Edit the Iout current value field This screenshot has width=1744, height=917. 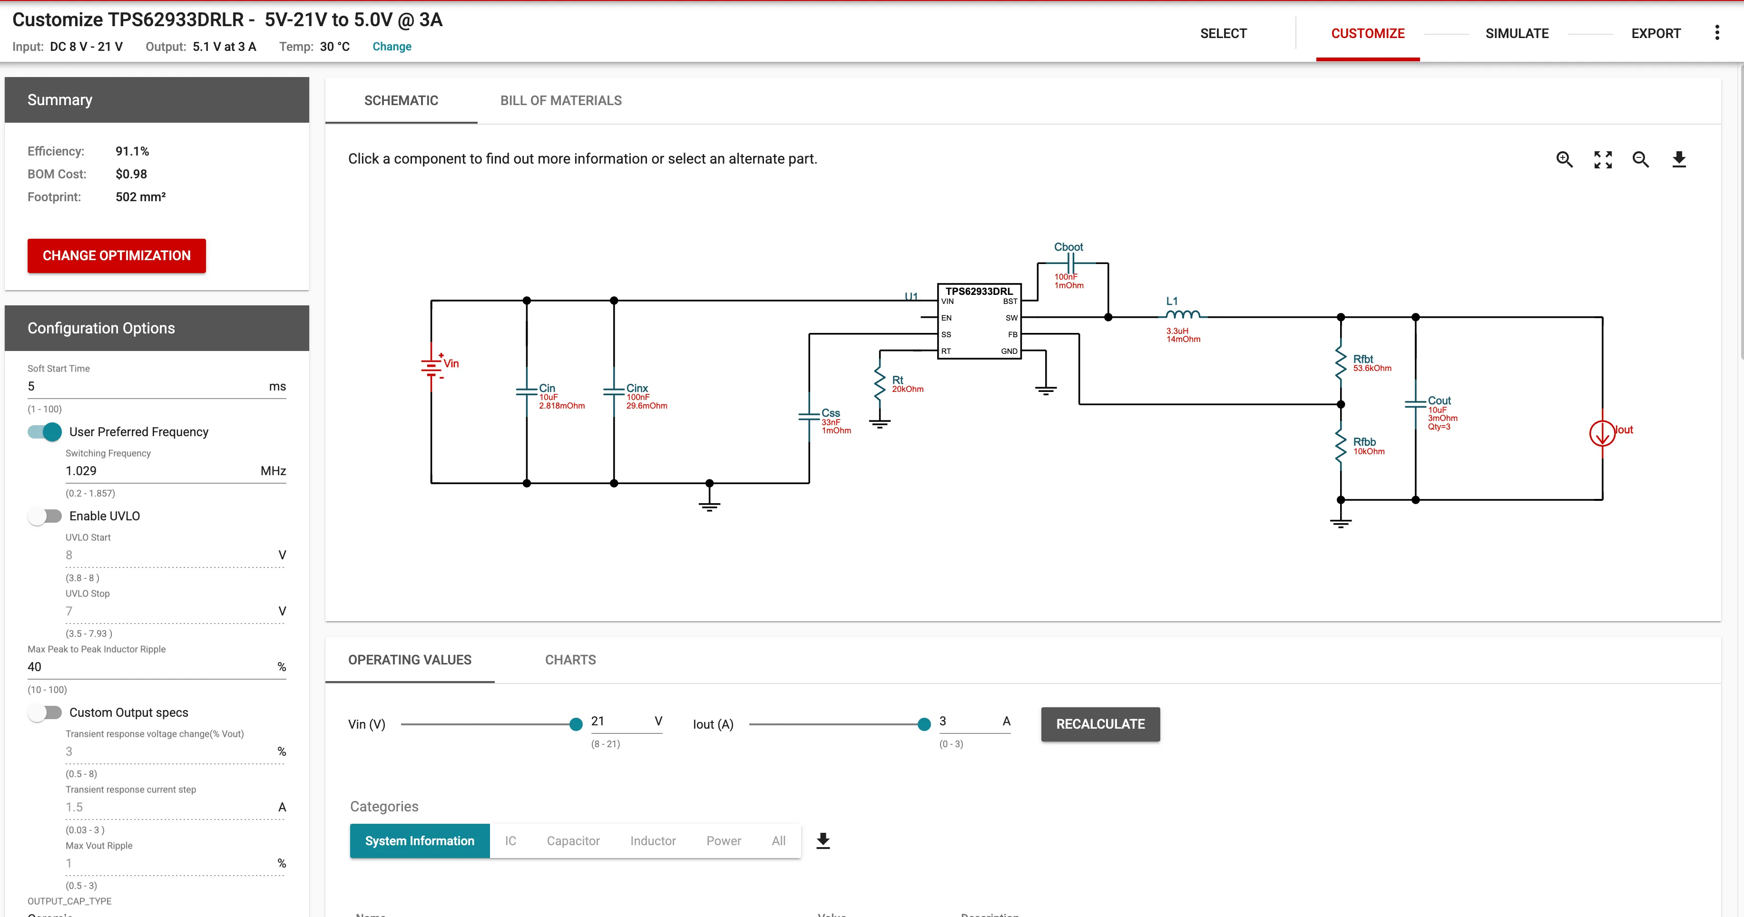point(974,722)
